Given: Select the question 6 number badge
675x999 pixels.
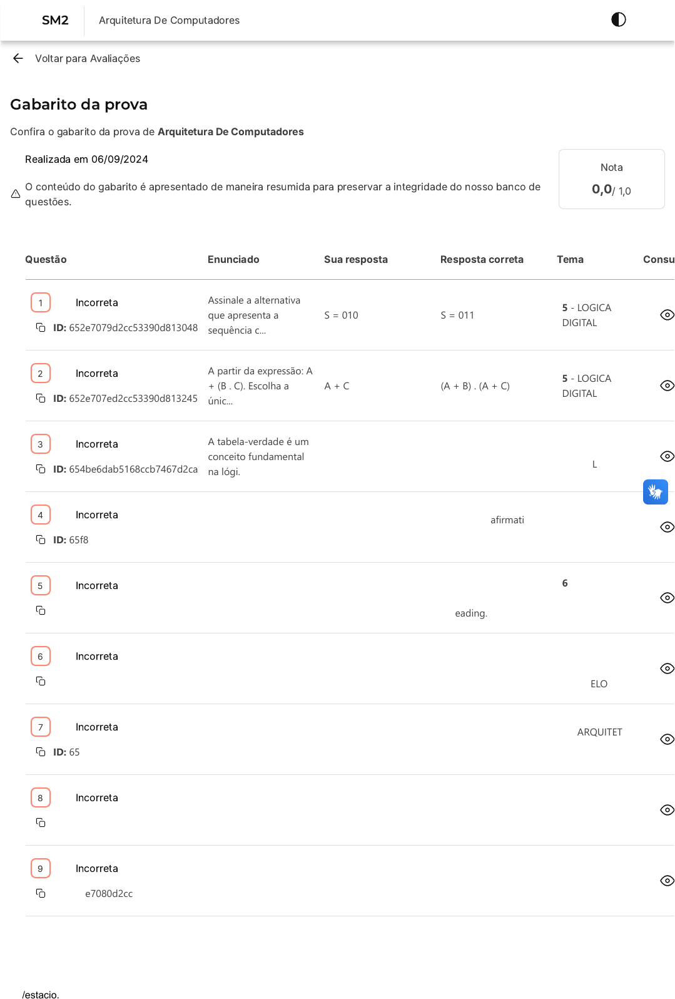Looking at the screenshot, I should 41,656.
